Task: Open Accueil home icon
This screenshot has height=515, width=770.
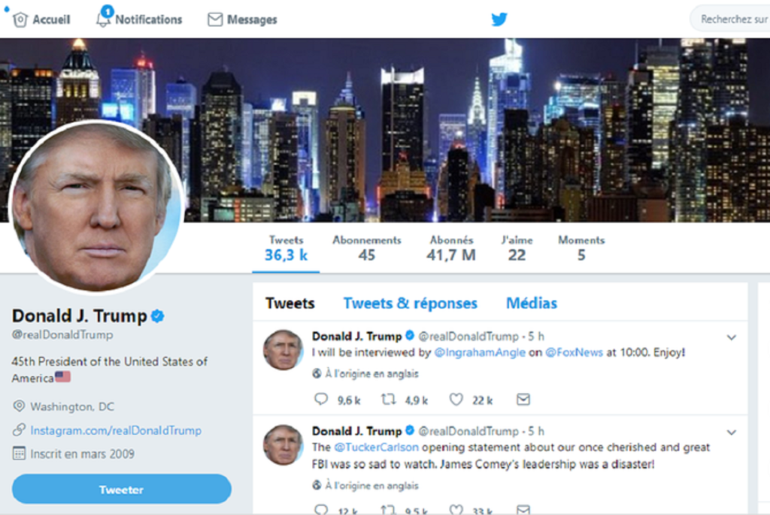Action: [x=20, y=20]
